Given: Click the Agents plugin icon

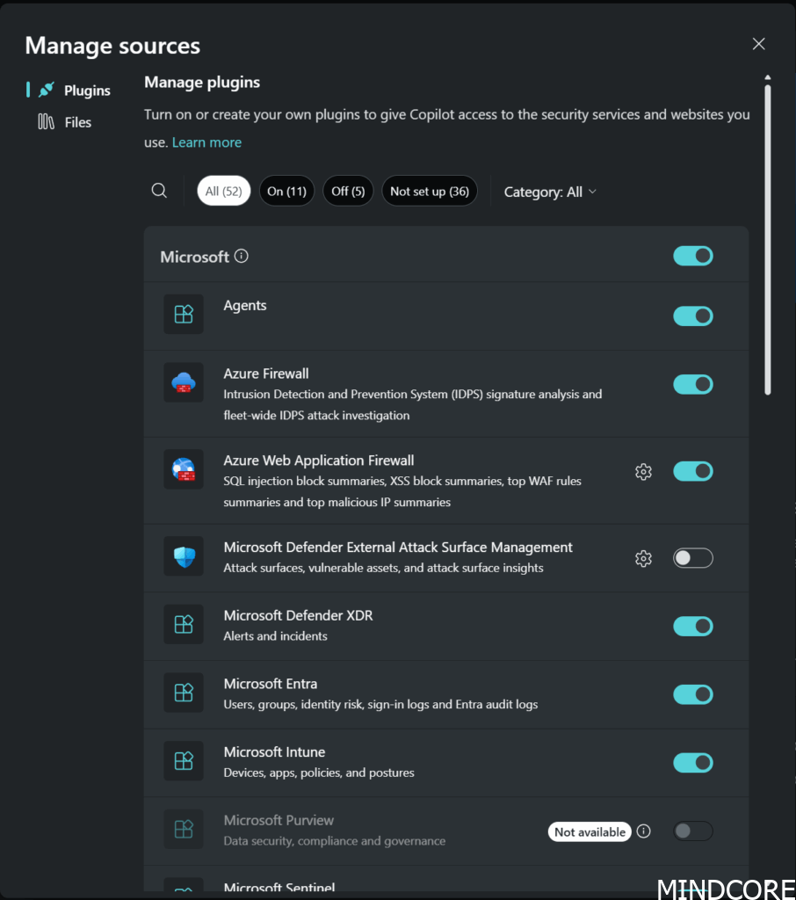Looking at the screenshot, I should tap(184, 315).
